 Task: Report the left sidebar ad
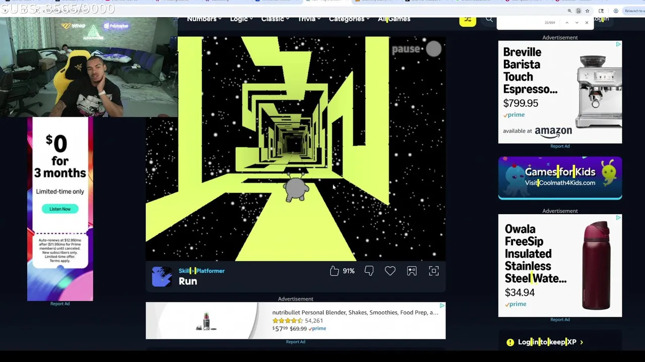tap(60, 304)
